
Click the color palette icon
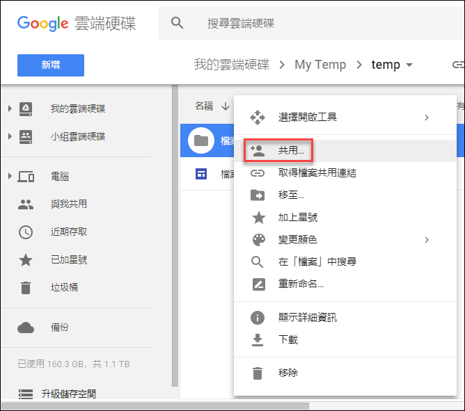(258, 240)
